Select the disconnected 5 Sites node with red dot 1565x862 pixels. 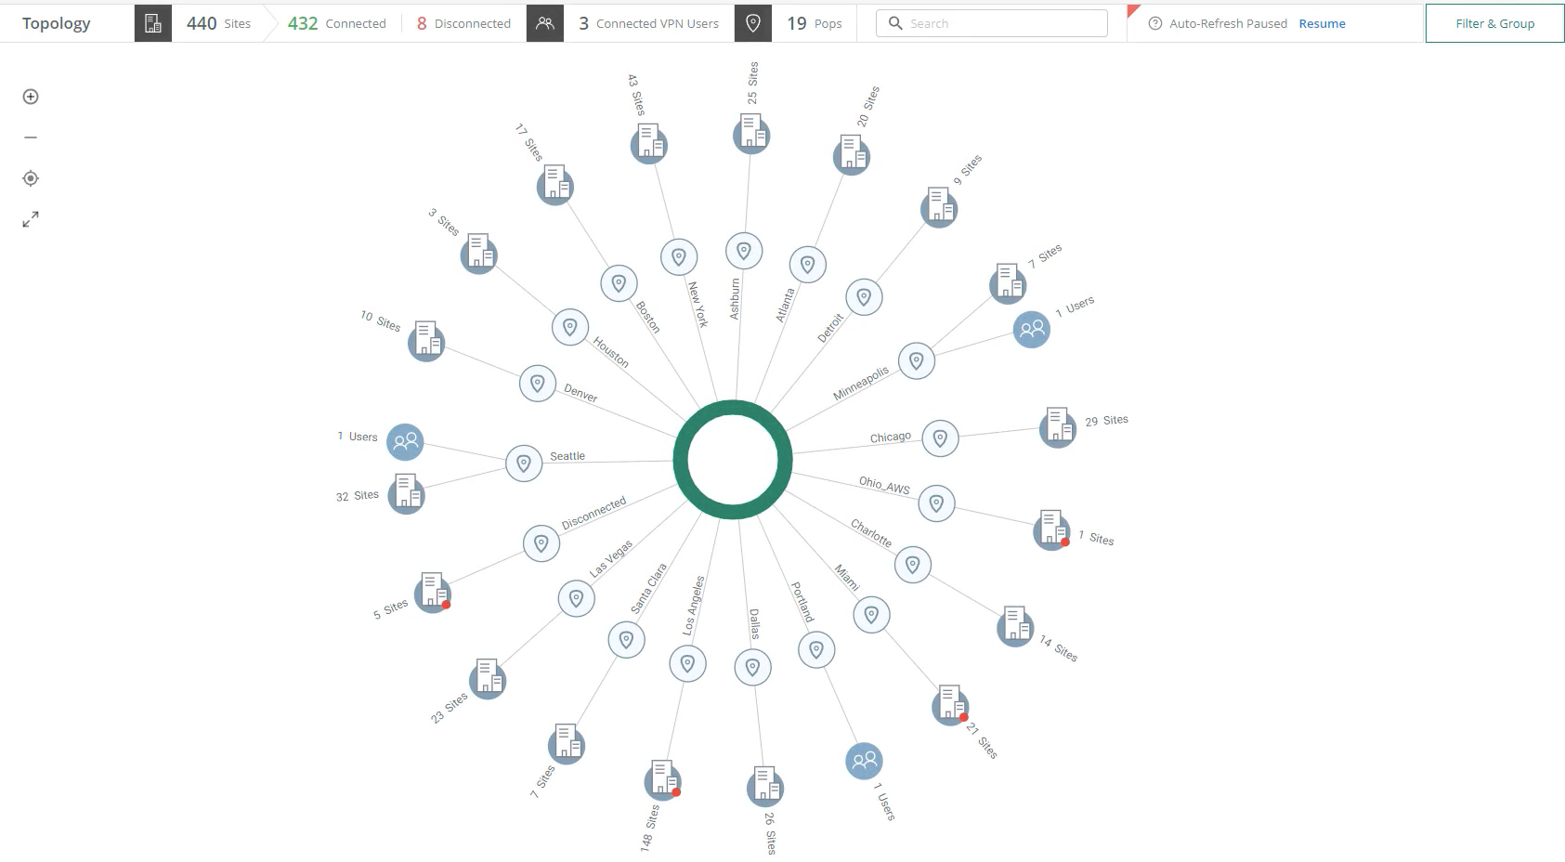point(433,594)
